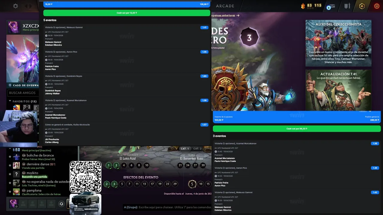Click boliche de bronce's avatar

click(16, 157)
